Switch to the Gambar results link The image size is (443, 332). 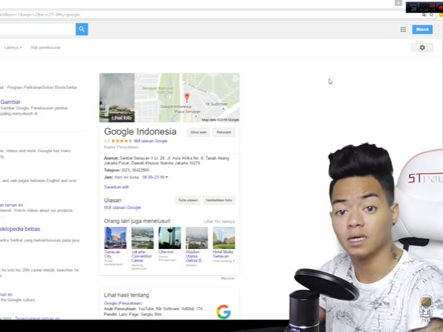(x=10, y=102)
